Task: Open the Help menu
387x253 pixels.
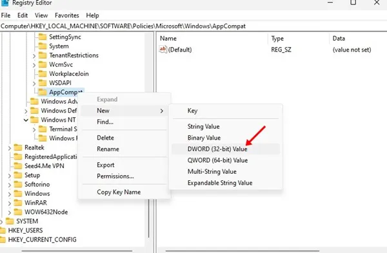Action: click(x=92, y=15)
